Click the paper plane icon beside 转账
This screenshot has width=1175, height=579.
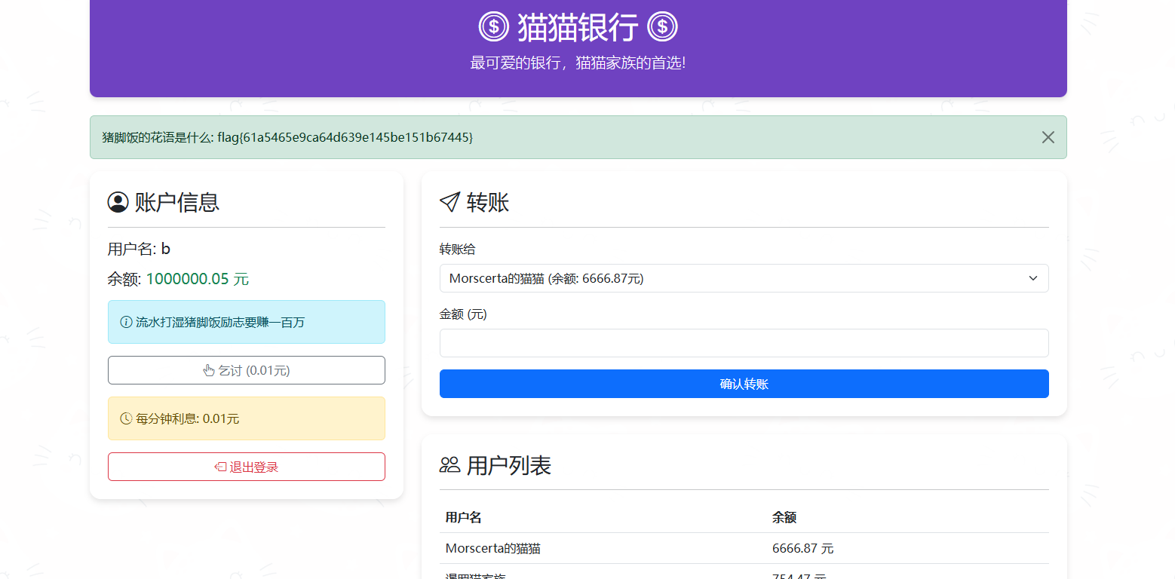point(449,202)
